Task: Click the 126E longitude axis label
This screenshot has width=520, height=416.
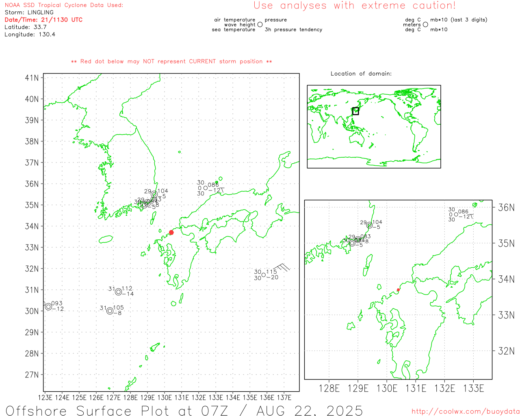Action: (x=96, y=398)
